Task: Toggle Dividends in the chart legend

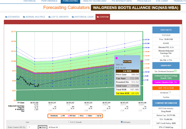Action: [53, 116]
